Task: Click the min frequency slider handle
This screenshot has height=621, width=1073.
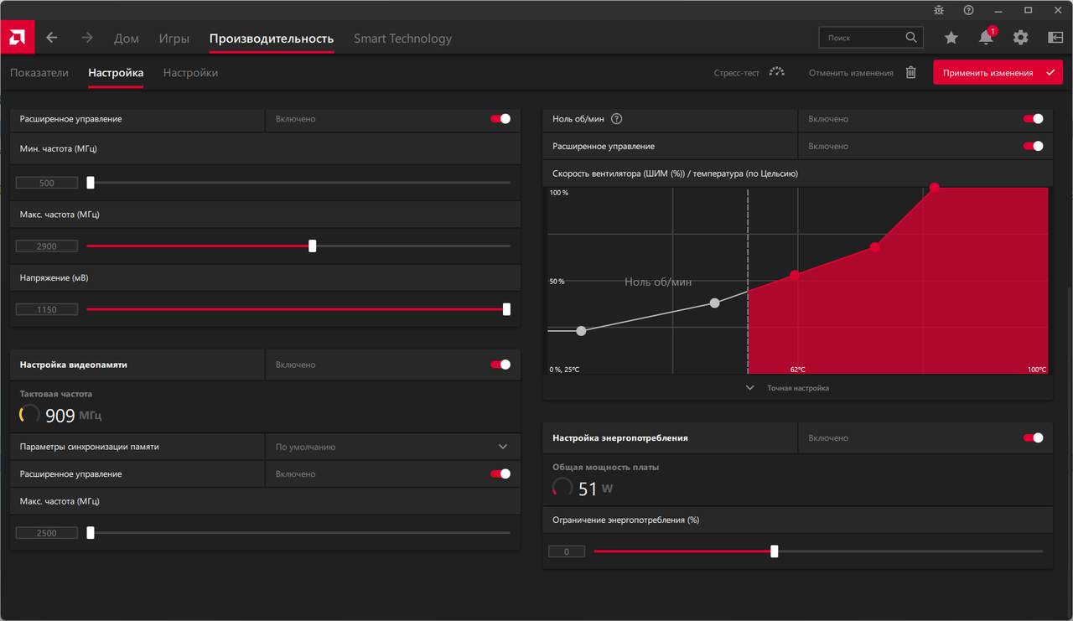Action: click(91, 183)
